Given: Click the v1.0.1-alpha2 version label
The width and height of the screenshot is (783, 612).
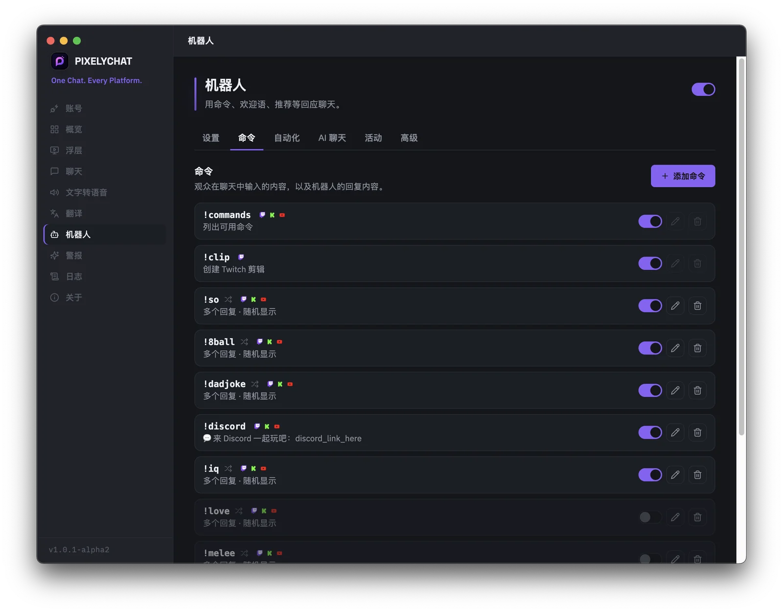Looking at the screenshot, I should click(79, 550).
